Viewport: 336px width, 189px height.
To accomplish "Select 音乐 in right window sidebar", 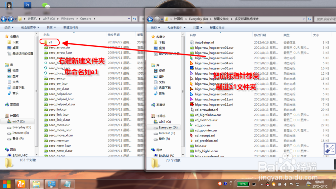I will point(162,93).
